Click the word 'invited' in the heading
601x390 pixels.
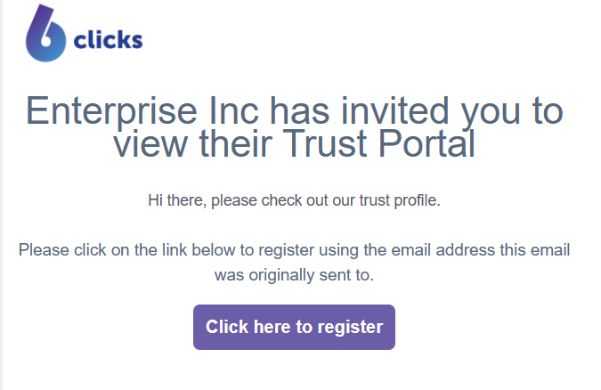coord(394,111)
